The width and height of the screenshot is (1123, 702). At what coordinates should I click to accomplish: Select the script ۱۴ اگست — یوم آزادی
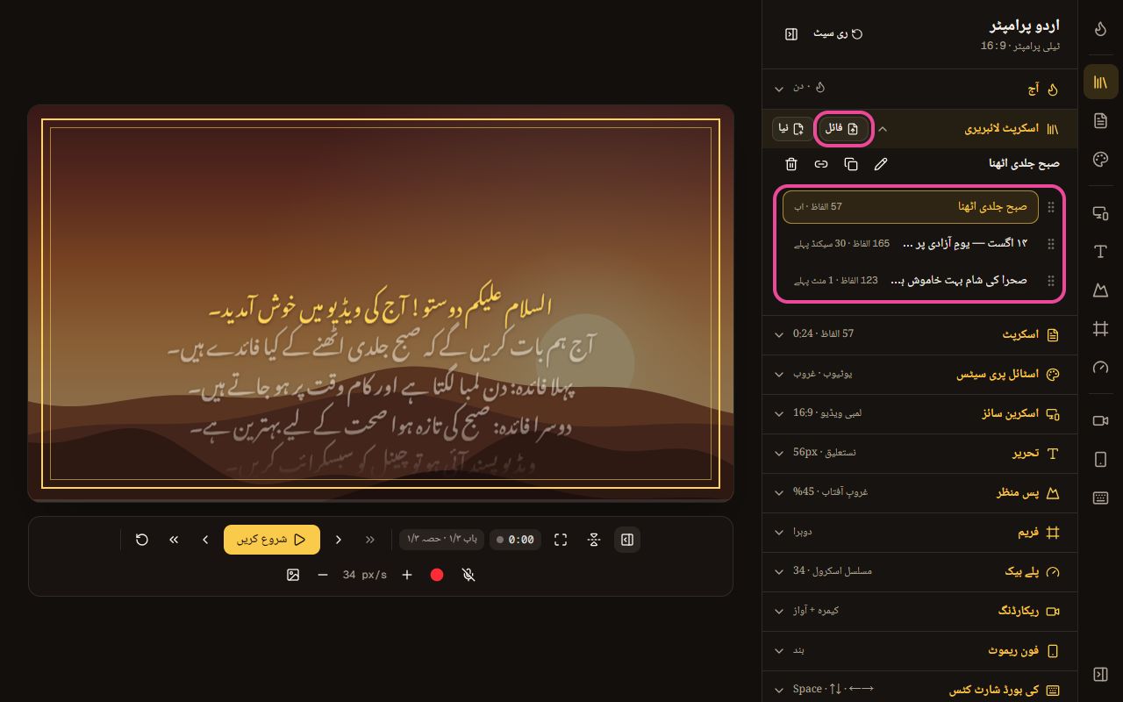coord(911,243)
